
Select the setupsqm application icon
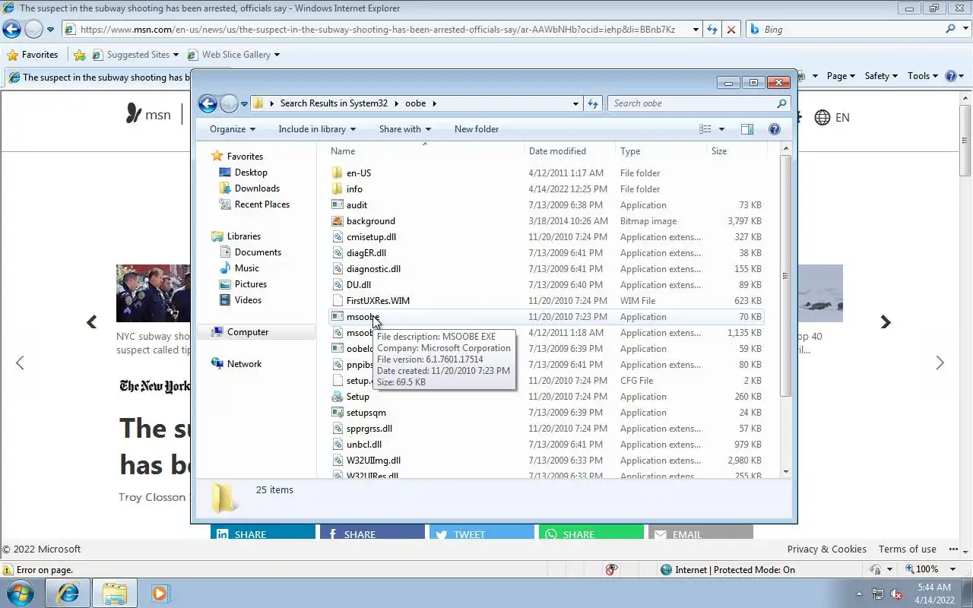click(338, 413)
